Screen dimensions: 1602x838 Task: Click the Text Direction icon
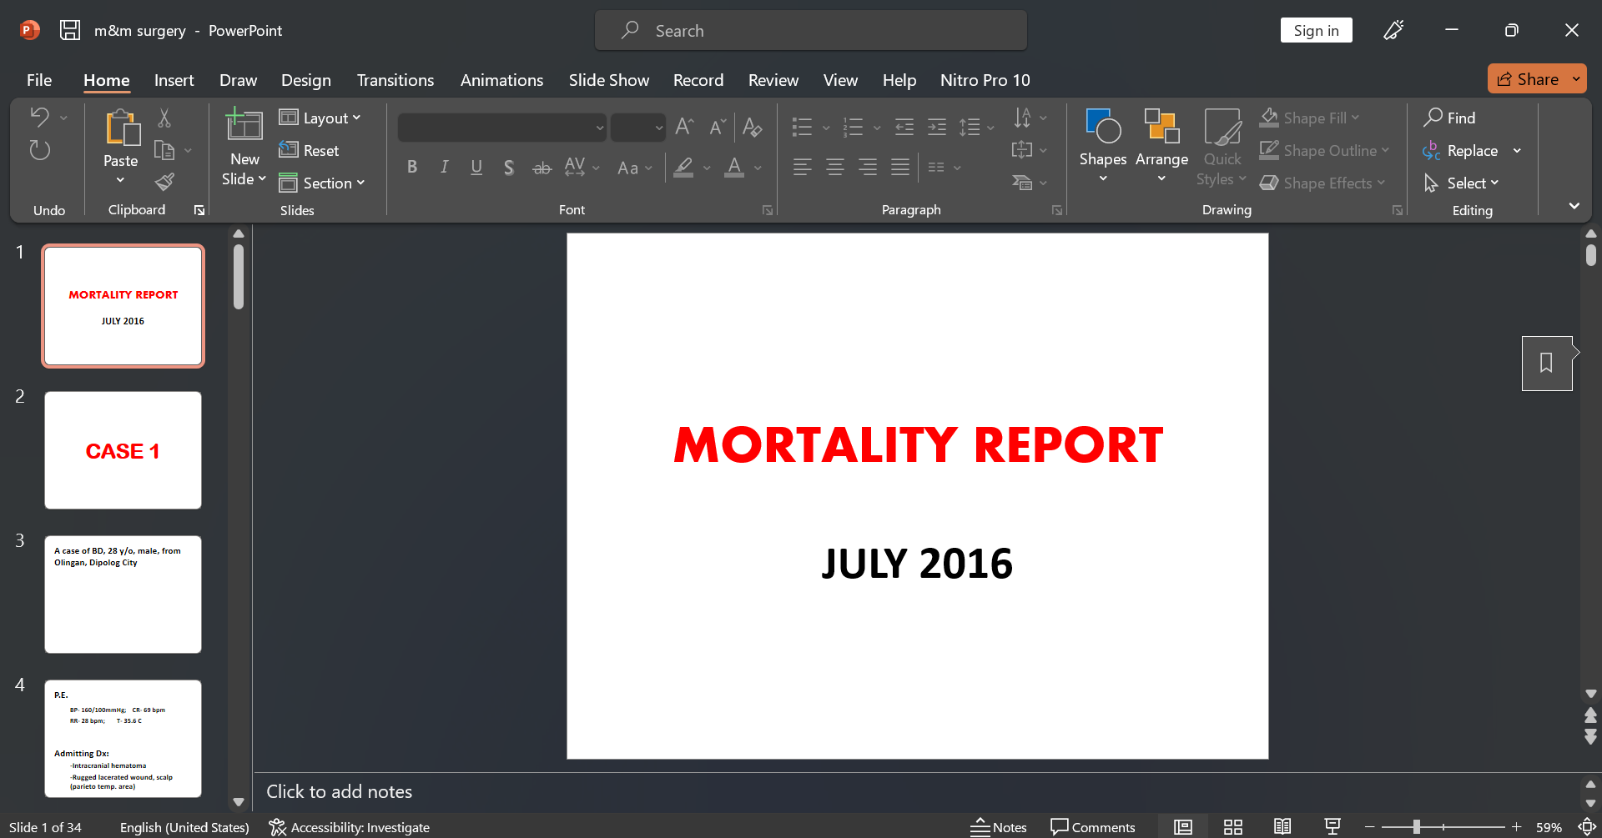tap(1023, 118)
